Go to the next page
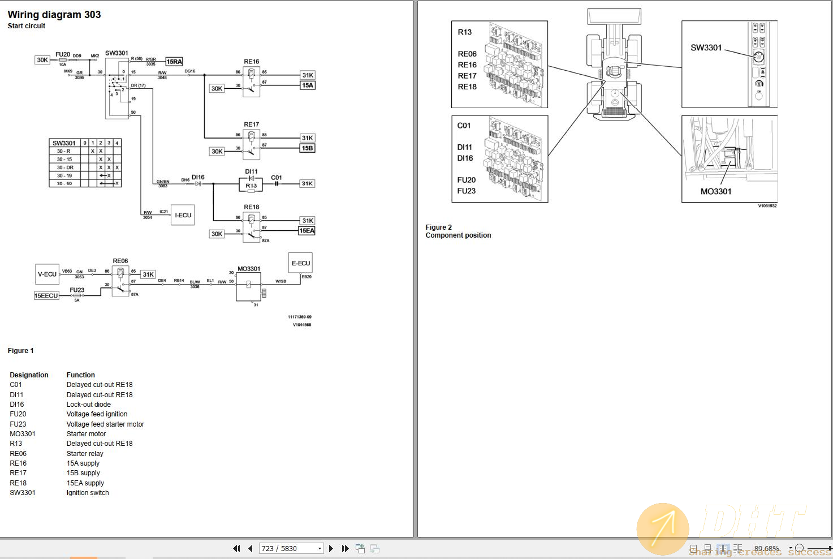 (x=331, y=548)
